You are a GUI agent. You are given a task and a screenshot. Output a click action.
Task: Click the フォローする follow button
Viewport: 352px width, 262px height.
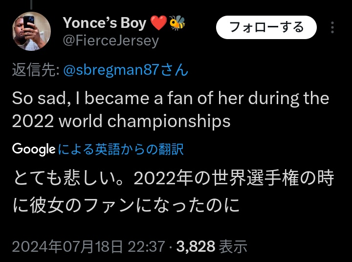pos(266,27)
